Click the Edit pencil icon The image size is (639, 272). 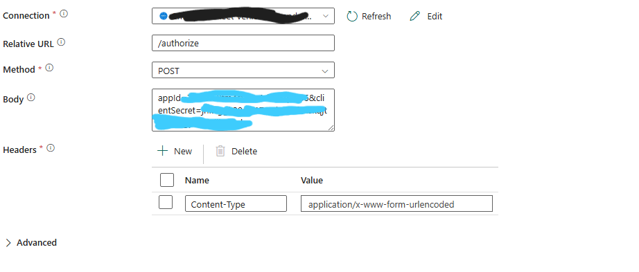(x=415, y=17)
